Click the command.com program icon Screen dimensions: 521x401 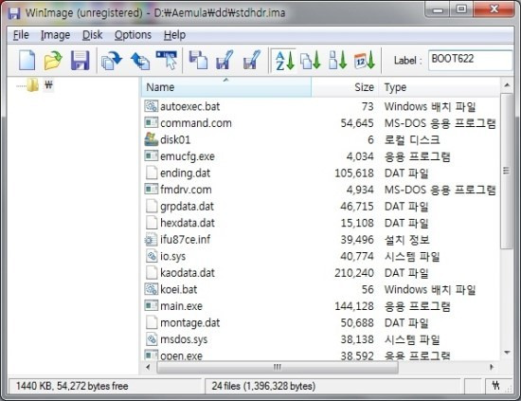point(152,122)
